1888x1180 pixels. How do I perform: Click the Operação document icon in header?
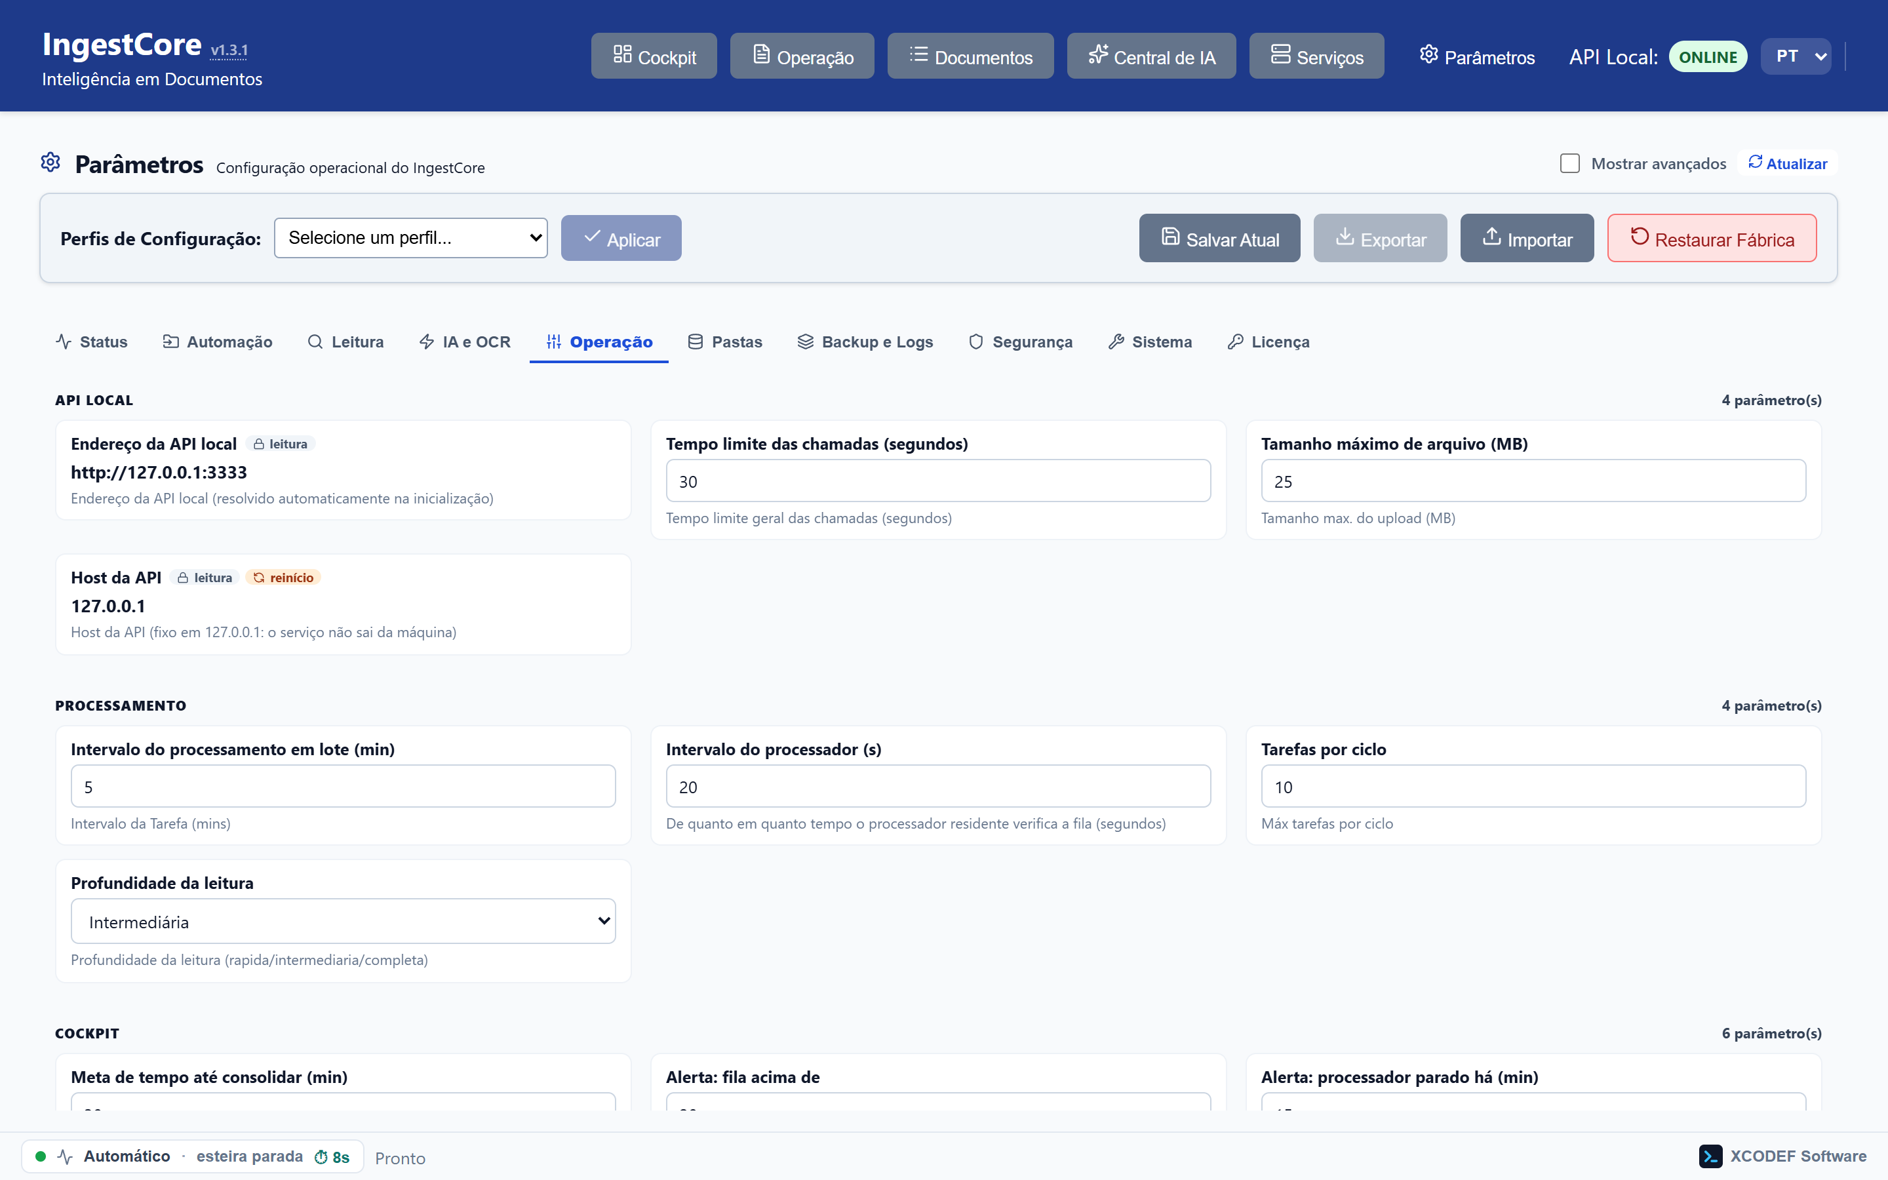[x=760, y=54]
